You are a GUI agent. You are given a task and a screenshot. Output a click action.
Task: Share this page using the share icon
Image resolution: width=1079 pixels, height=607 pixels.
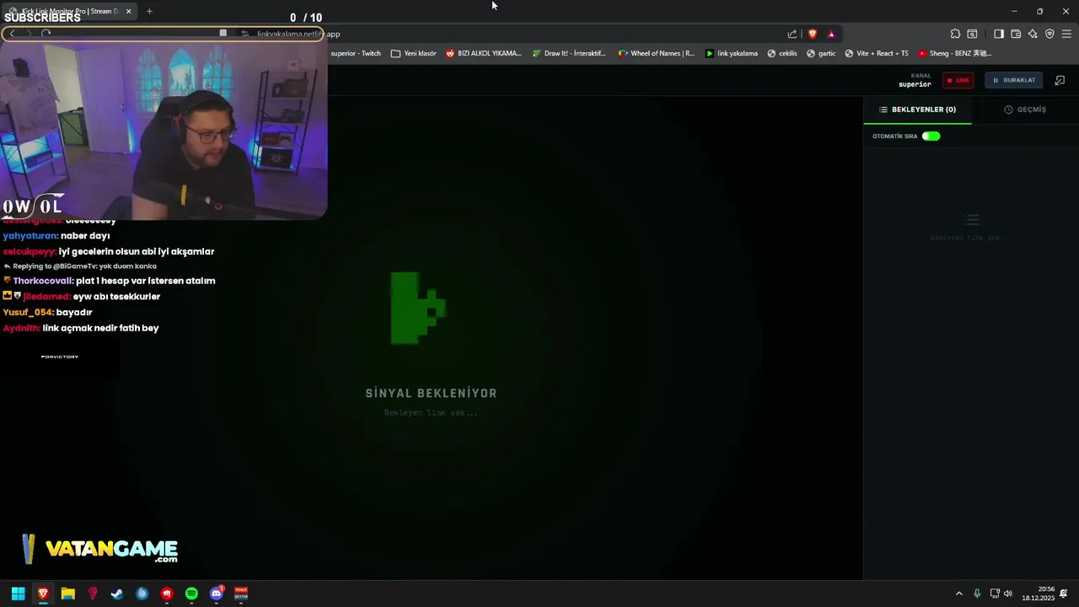tap(792, 34)
